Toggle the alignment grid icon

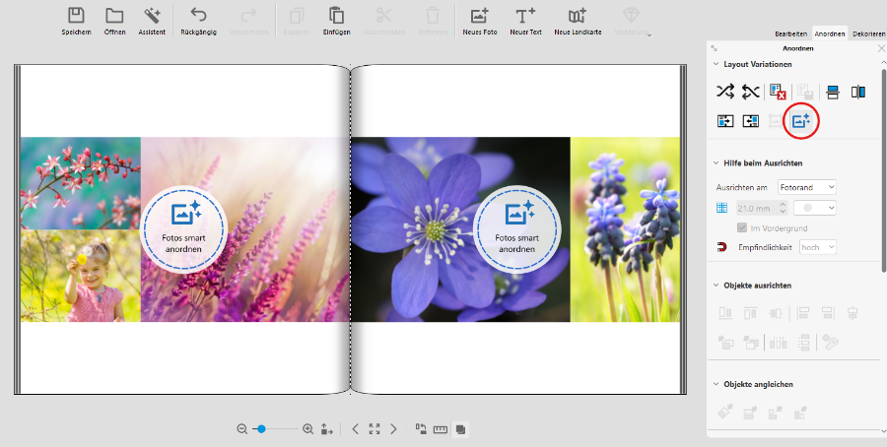point(721,208)
